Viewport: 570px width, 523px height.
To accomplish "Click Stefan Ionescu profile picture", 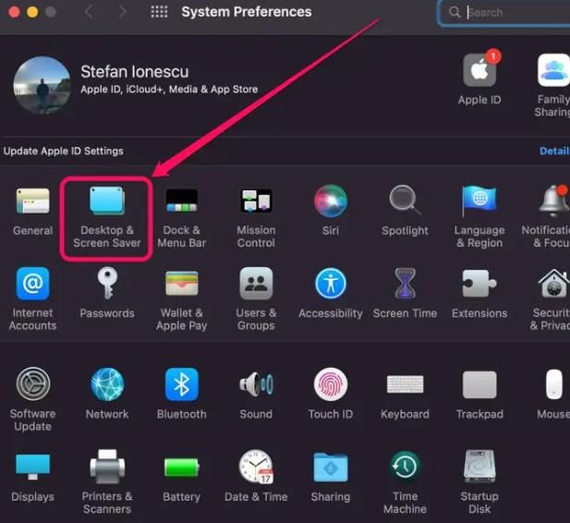I will [x=42, y=84].
